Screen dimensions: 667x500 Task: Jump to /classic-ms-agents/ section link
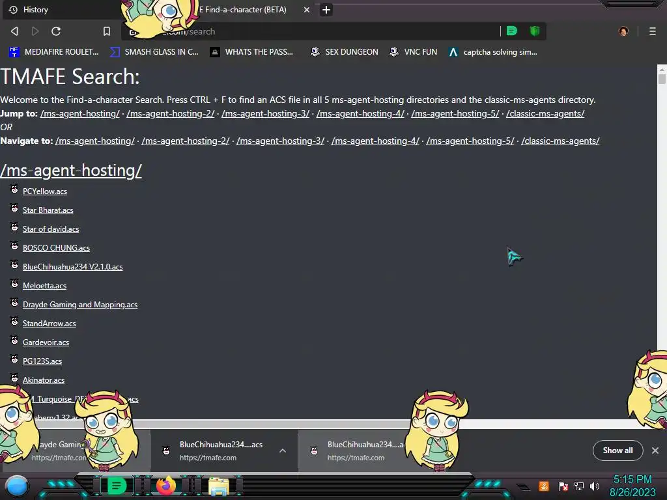pos(545,113)
